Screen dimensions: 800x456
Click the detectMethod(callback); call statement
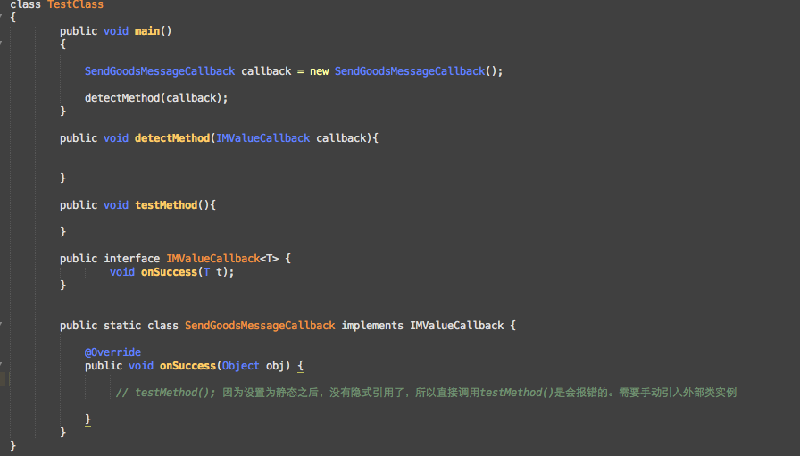pos(156,98)
